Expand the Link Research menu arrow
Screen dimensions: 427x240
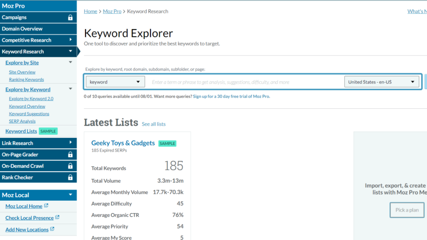pyautogui.click(x=70, y=142)
